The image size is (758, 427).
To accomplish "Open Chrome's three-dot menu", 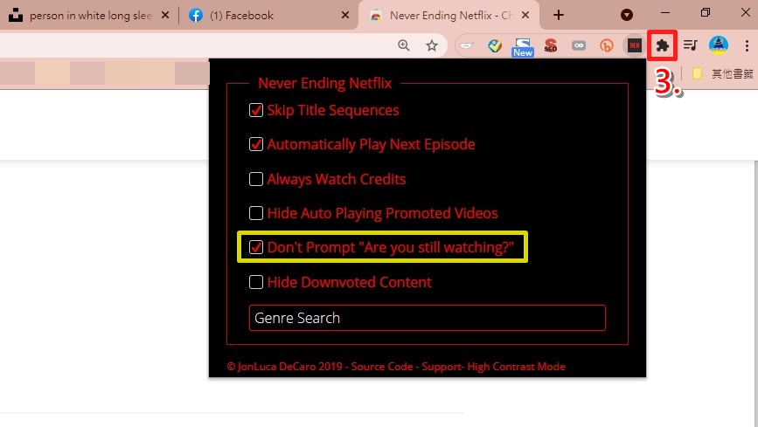I will (747, 45).
